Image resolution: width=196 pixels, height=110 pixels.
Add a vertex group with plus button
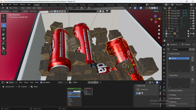tap(192, 58)
